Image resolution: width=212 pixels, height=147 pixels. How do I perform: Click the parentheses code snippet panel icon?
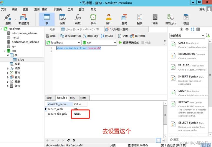tap(192, 29)
